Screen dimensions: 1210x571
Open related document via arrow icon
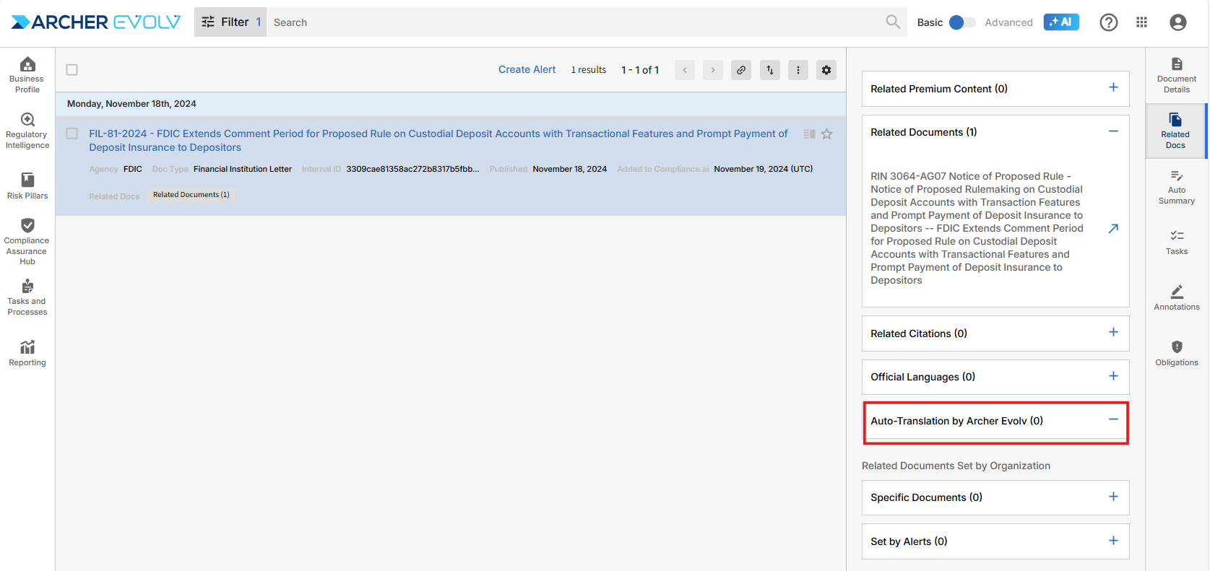coord(1113,228)
